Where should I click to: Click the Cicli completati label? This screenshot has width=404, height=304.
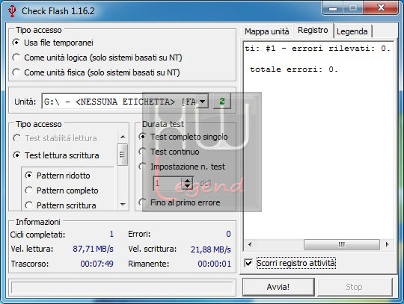coord(37,235)
